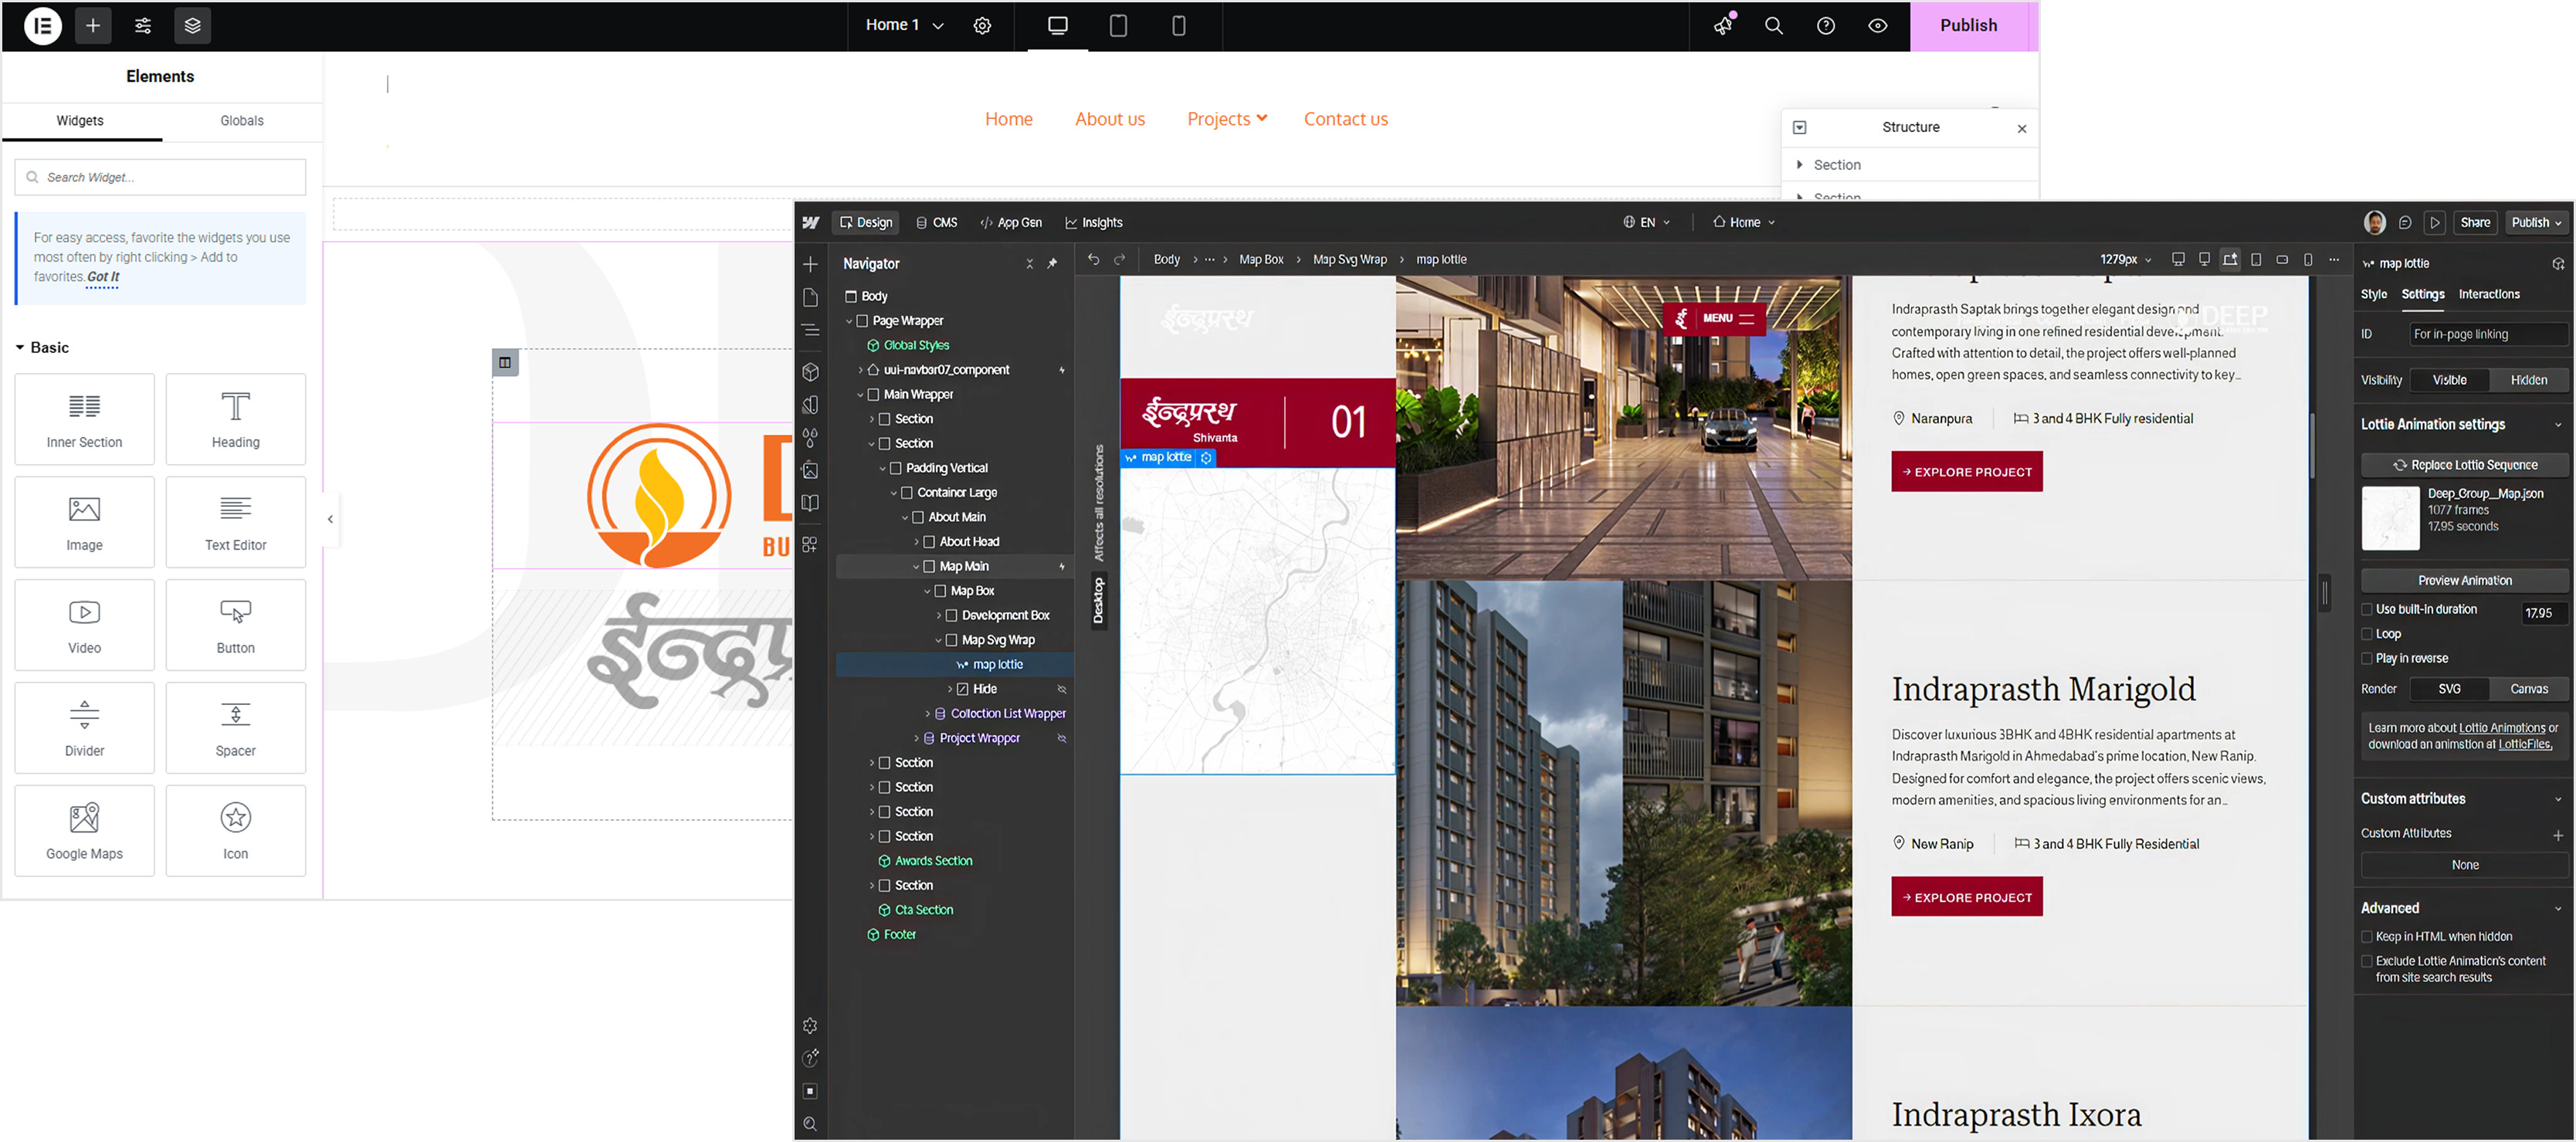2576x1142 pixels.
Task: Open Elementor Home 1 page dropdown
Action: [904, 25]
